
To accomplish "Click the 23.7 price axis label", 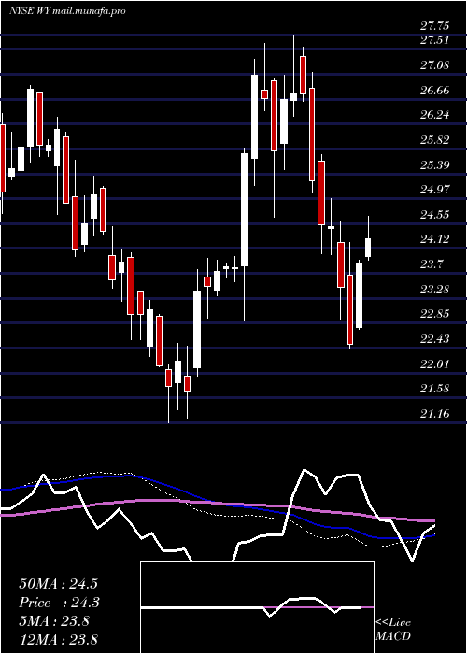I will tap(432, 264).
